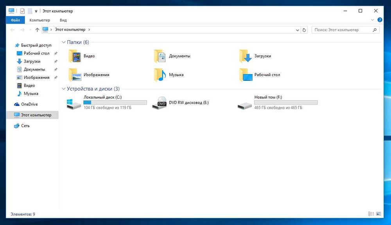The height and width of the screenshot is (225, 391).
Task: Open the address bar history dropdown
Action: pos(297,30)
